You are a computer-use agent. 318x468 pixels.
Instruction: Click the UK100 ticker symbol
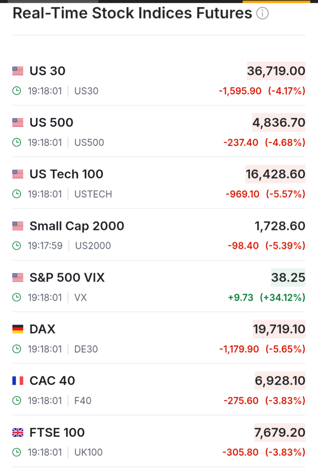coord(88,452)
